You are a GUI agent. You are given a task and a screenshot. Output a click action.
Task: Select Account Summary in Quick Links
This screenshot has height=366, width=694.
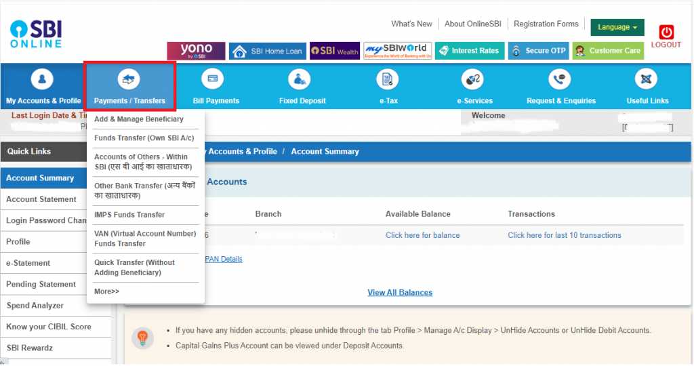pos(43,178)
